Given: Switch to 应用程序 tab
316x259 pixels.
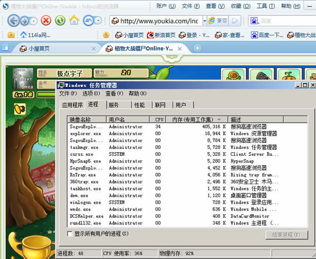Looking at the screenshot, I should (72, 105).
